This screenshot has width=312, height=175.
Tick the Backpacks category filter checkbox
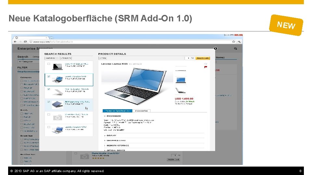(x=22, y=84)
